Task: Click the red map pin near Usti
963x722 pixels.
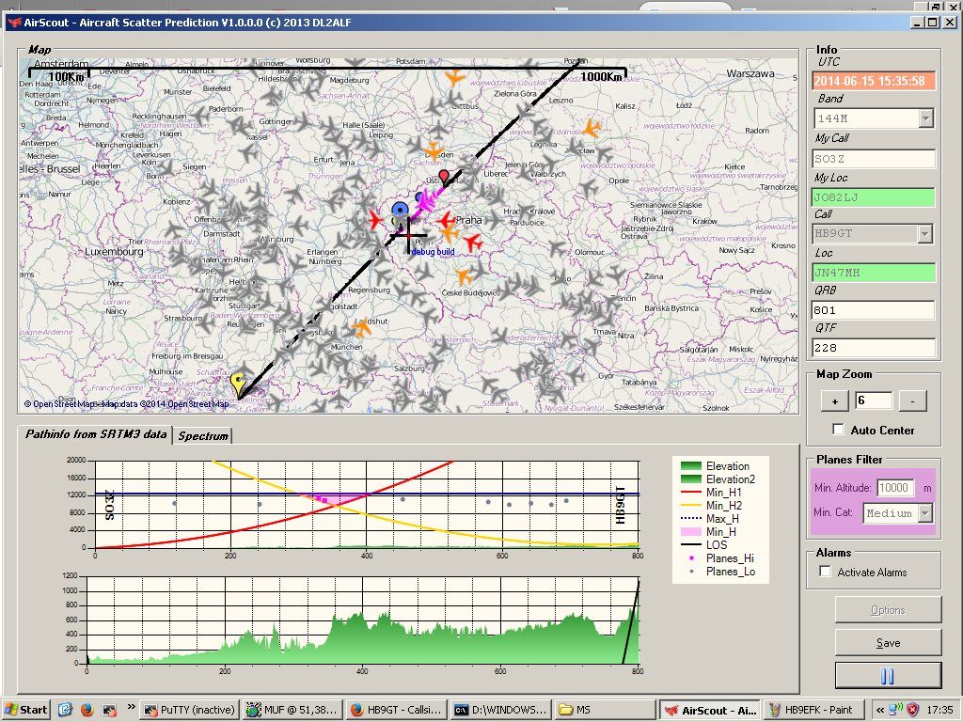Action: [444, 178]
